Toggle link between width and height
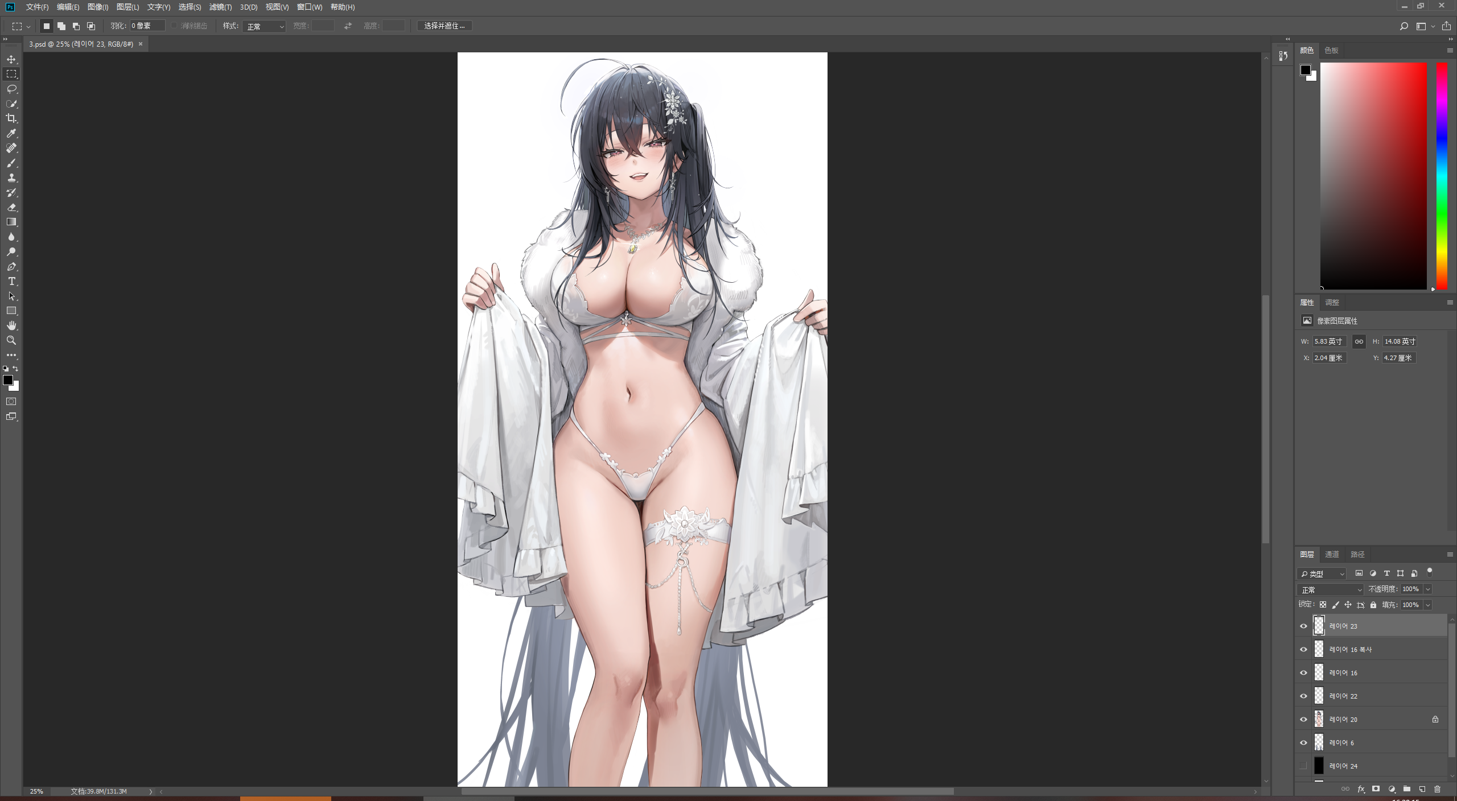The height and width of the screenshot is (801, 1457). (1359, 341)
